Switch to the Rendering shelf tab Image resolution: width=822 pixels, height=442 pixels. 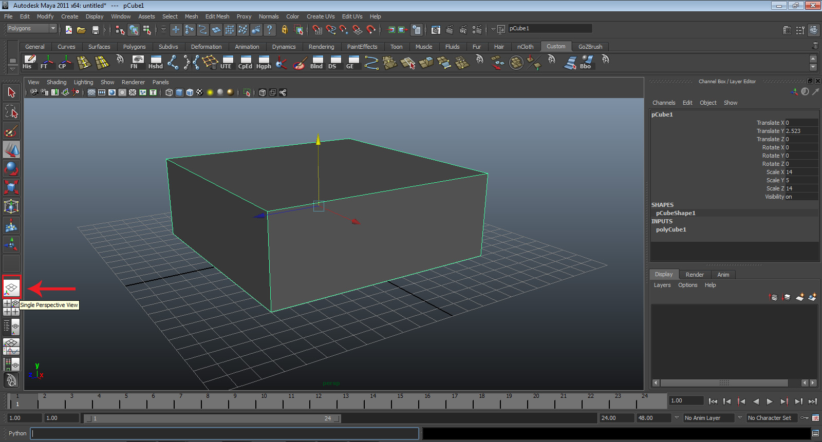coord(321,47)
